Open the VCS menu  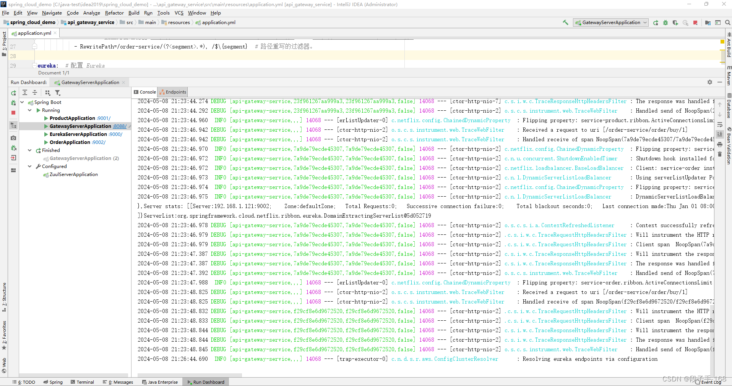[179, 13]
